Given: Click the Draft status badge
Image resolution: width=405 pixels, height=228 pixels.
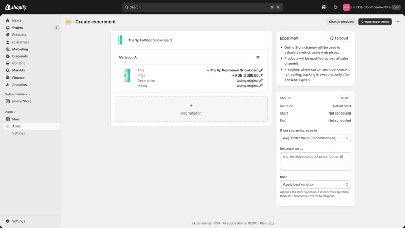Looking at the screenshot, I should [345, 98].
